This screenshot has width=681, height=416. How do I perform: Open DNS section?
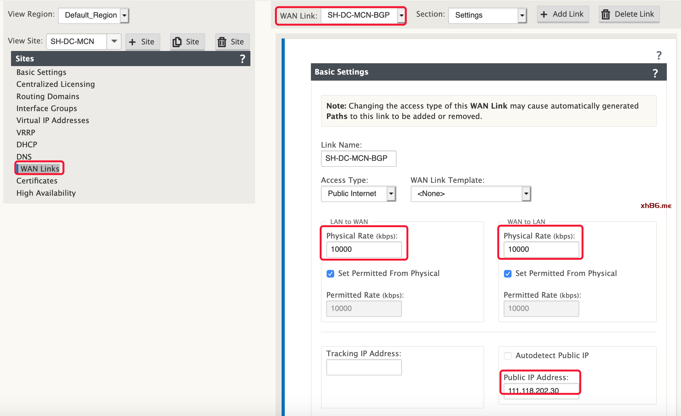click(x=24, y=157)
